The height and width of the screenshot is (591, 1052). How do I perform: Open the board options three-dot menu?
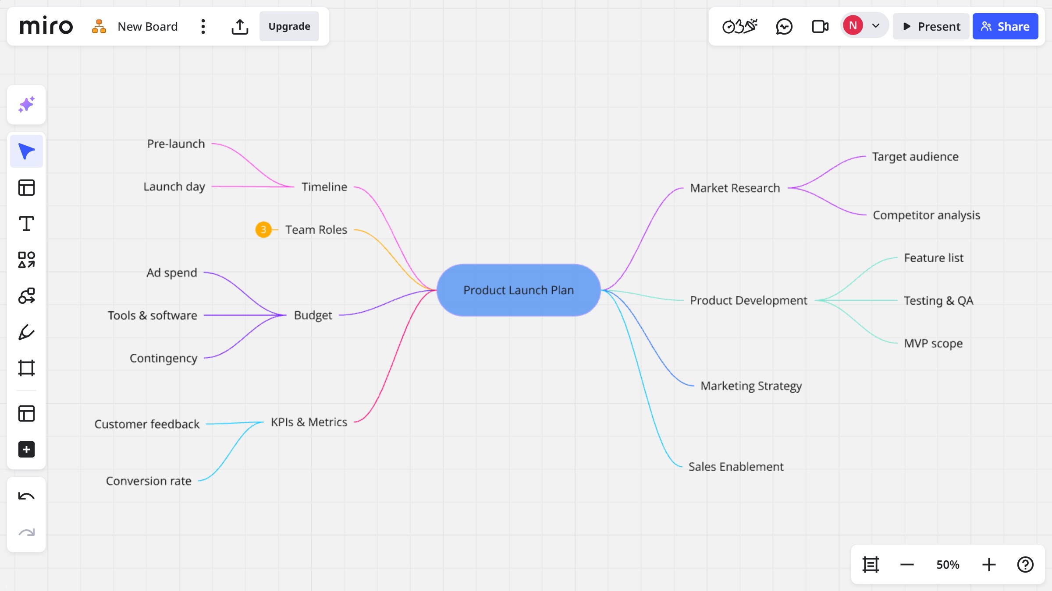(203, 26)
